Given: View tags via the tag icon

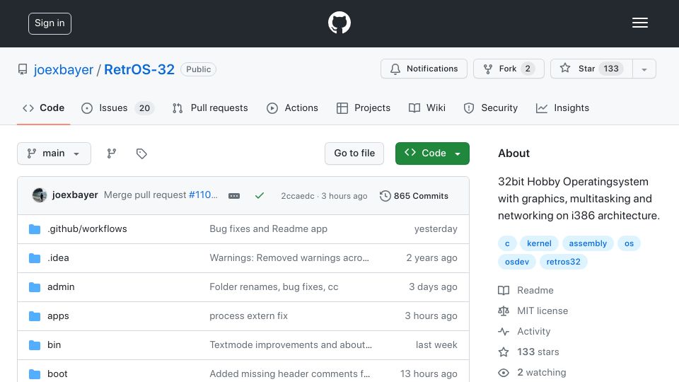Looking at the screenshot, I should click(141, 154).
